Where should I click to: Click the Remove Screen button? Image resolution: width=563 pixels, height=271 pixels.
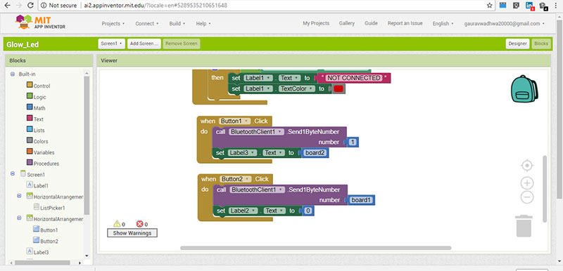[182, 44]
